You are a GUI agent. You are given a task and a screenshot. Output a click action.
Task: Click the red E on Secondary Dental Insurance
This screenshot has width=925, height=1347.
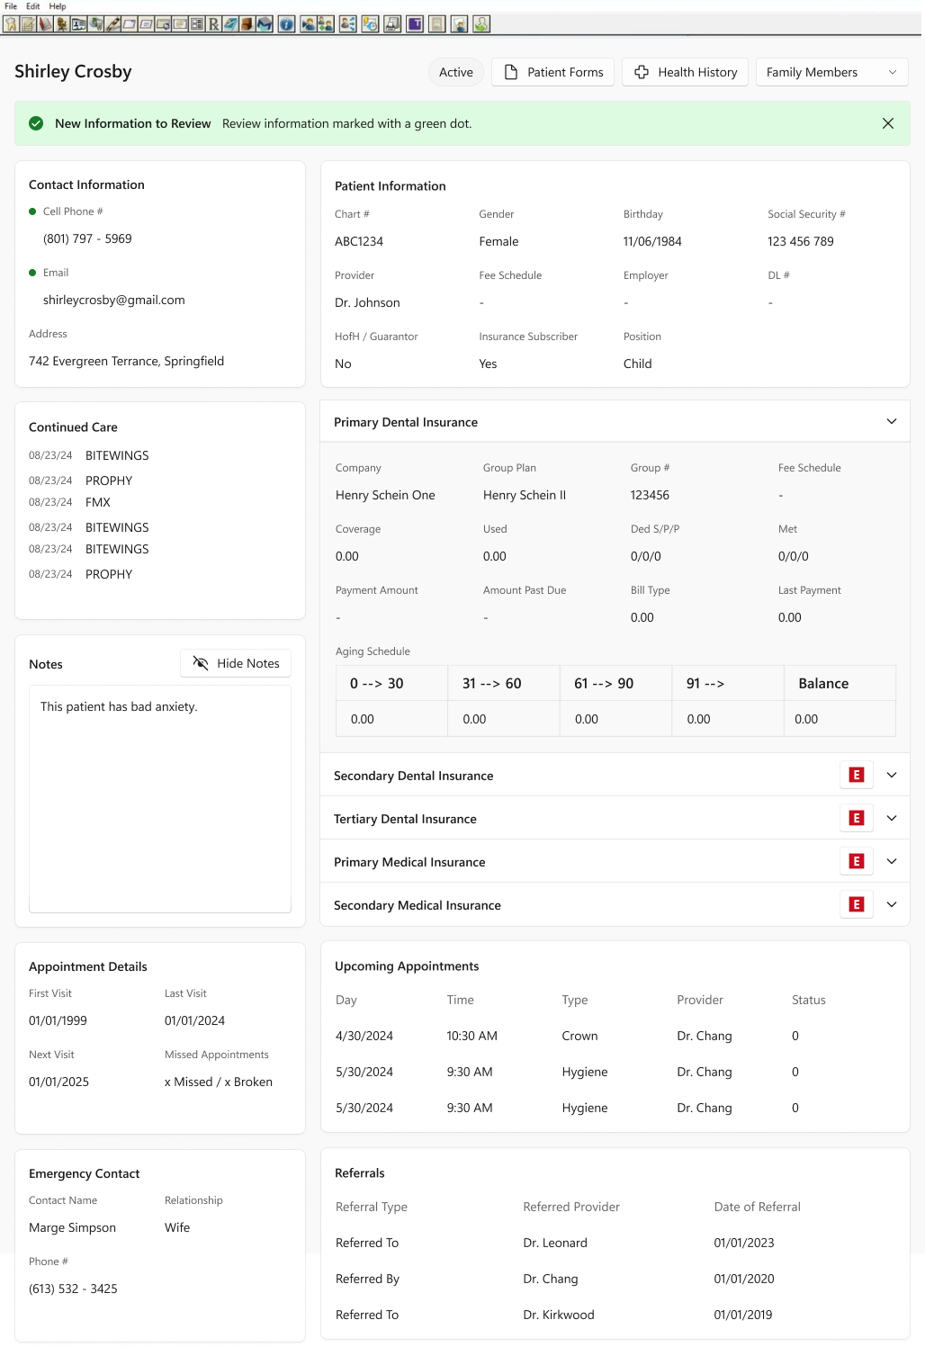(857, 775)
